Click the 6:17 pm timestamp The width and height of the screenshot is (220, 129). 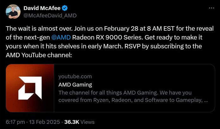click(15, 122)
